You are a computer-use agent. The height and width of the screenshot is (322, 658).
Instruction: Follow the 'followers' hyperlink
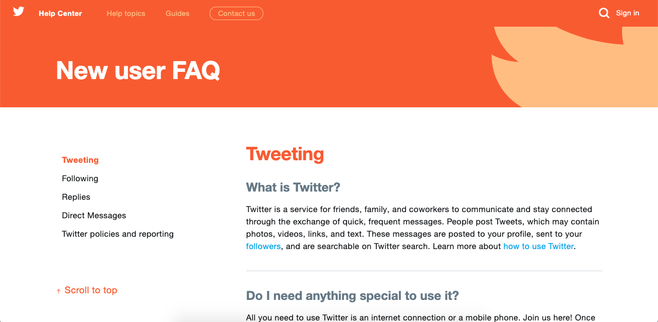pyautogui.click(x=263, y=246)
